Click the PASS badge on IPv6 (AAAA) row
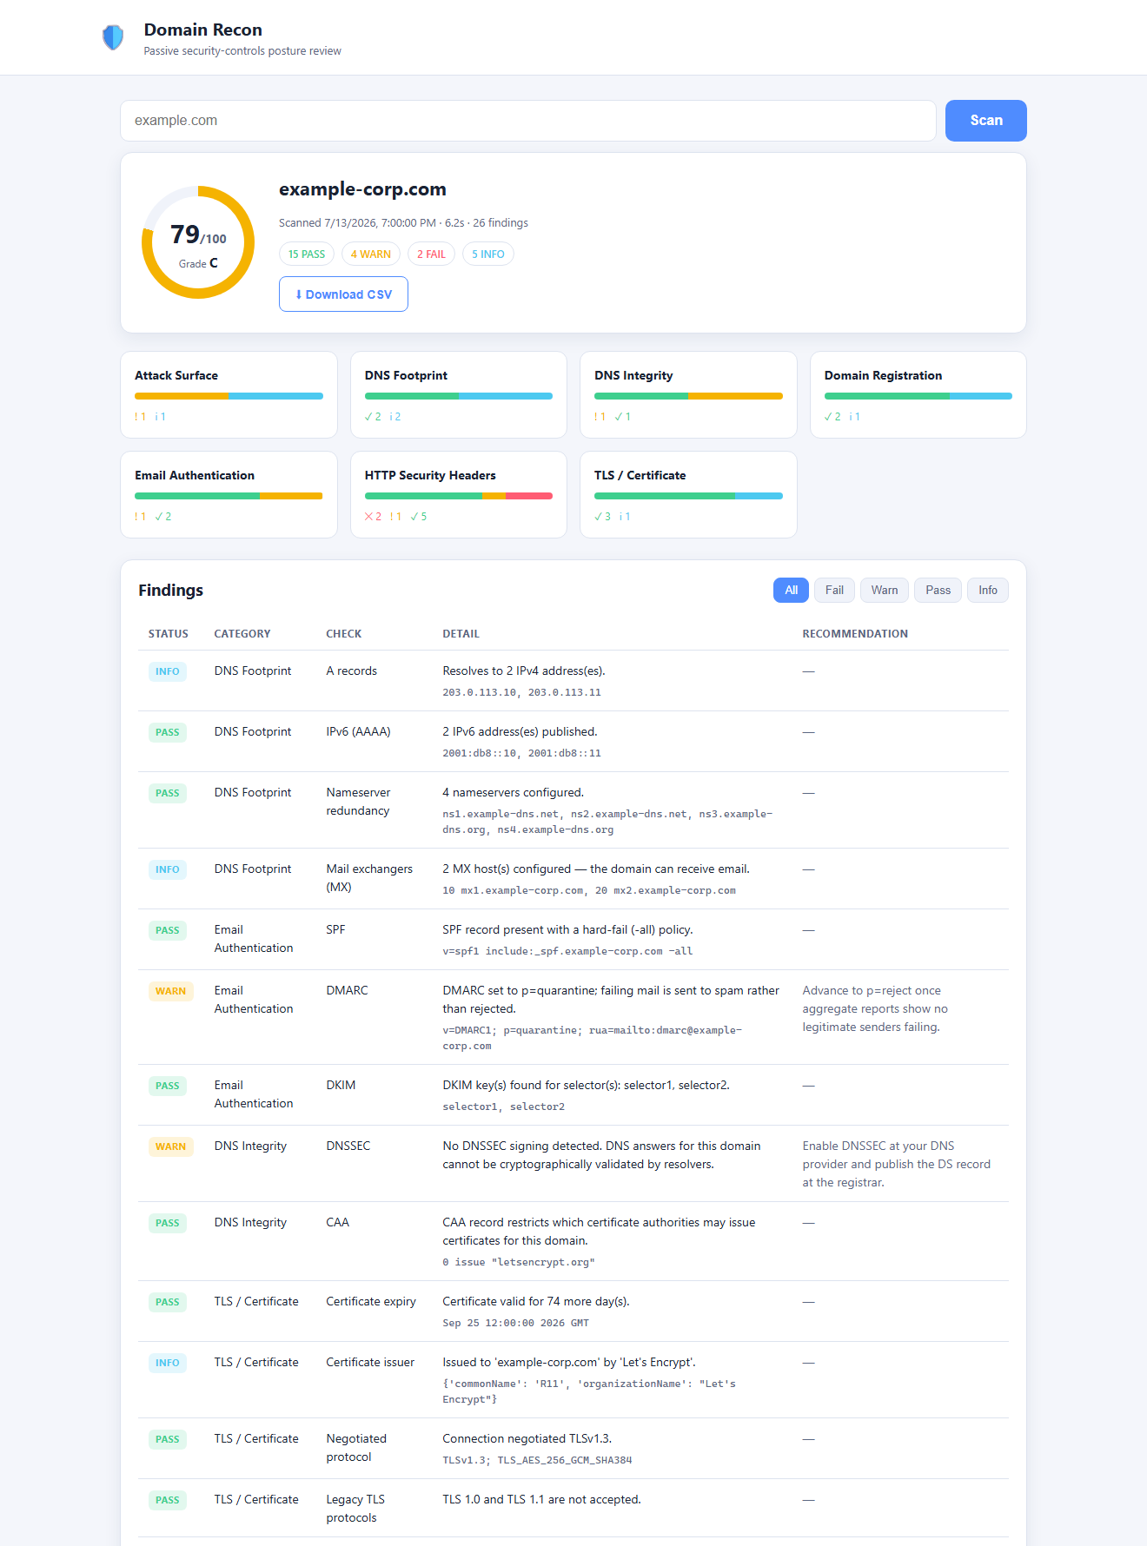The image size is (1147, 1546). 168,732
